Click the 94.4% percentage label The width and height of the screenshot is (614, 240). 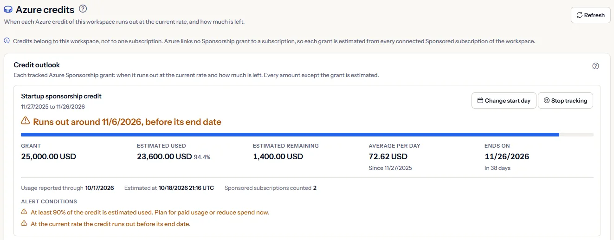point(202,157)
